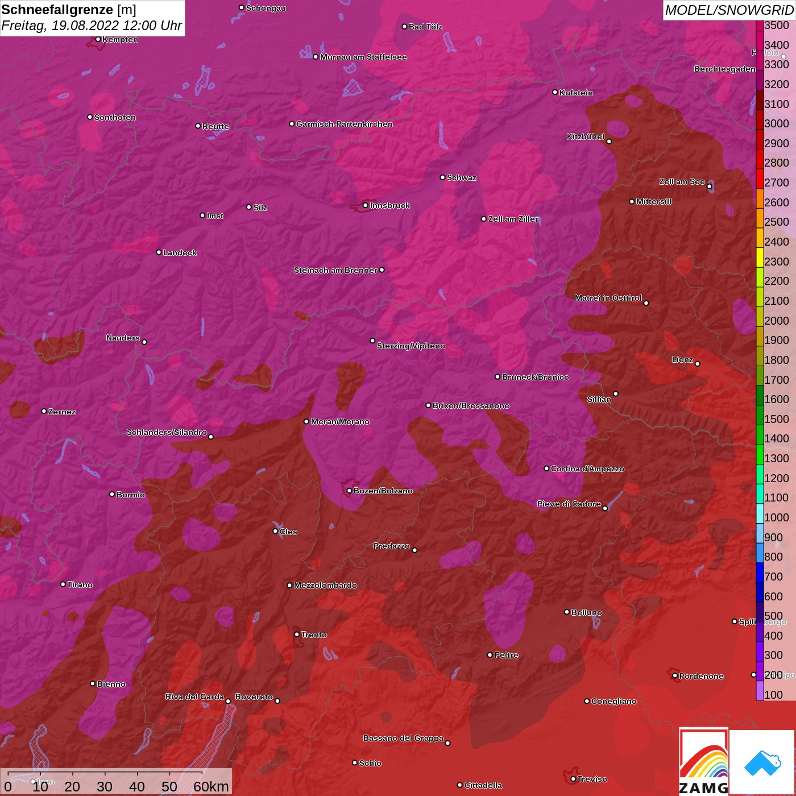Click the 'Conegliano' place name

pos(614,701)
